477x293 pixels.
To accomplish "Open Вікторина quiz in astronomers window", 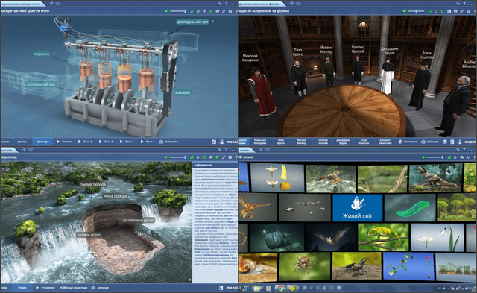I will pos(408,142).
